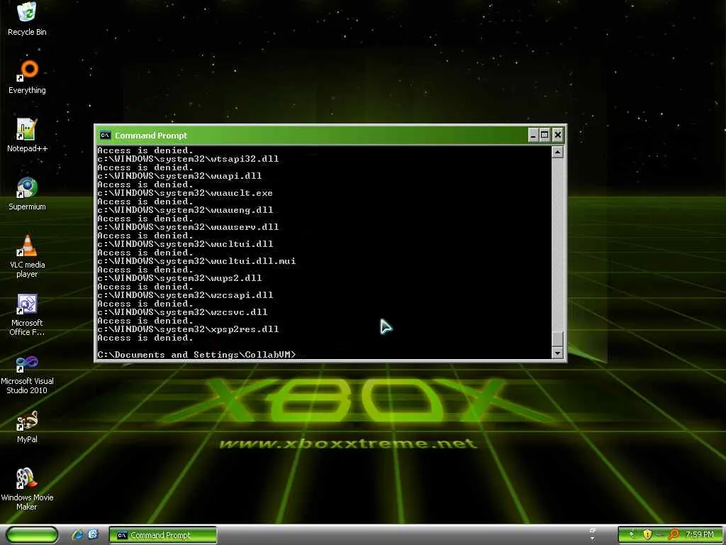Click the wuauclt.exe path line
The image size is (726, 545).
185,193
